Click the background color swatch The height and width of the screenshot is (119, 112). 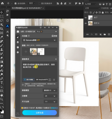click(x=3, y=112)
